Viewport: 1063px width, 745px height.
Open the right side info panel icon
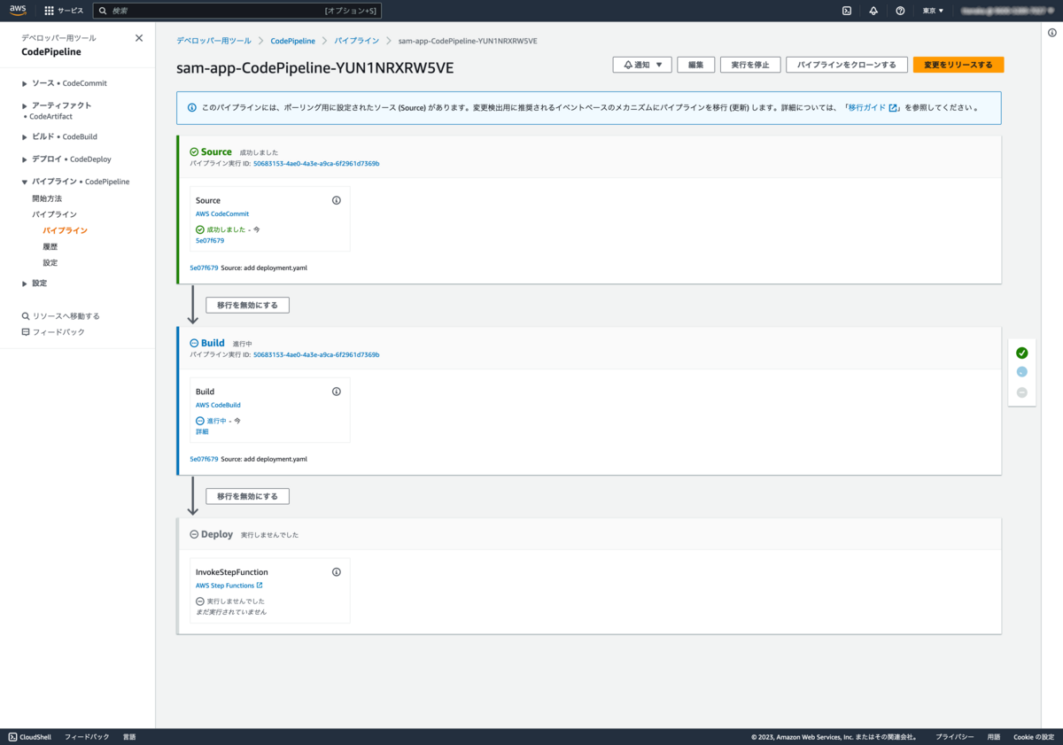[1051, 33]
